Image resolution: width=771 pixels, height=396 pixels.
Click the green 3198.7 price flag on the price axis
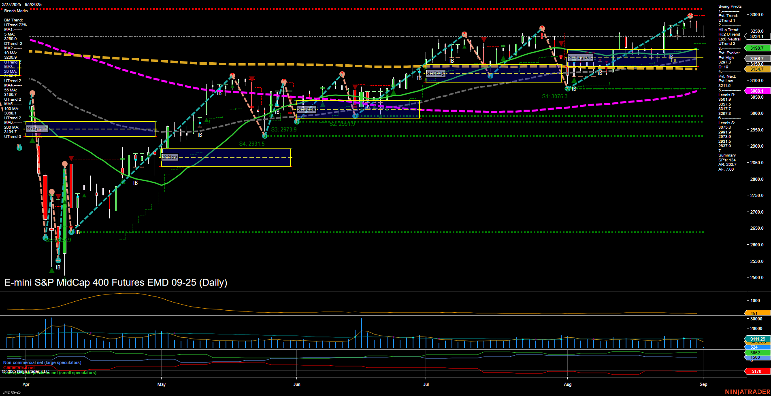[x=756, y=48]
